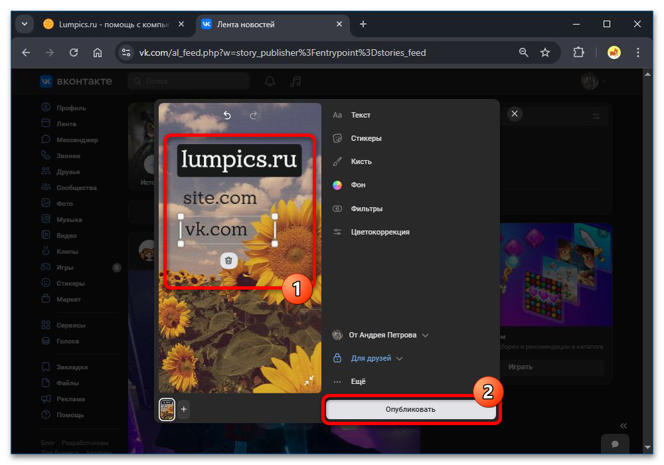
Task: Click the address bar URL
Action: pos(282,52)
